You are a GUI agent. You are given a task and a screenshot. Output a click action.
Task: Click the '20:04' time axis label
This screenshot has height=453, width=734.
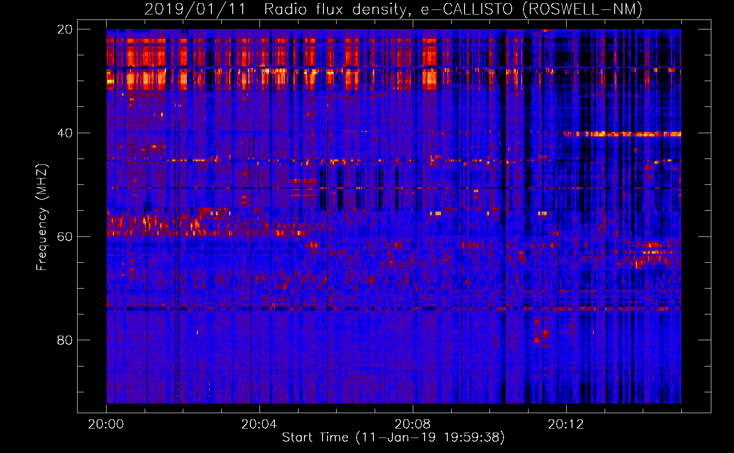coord(259,424)
